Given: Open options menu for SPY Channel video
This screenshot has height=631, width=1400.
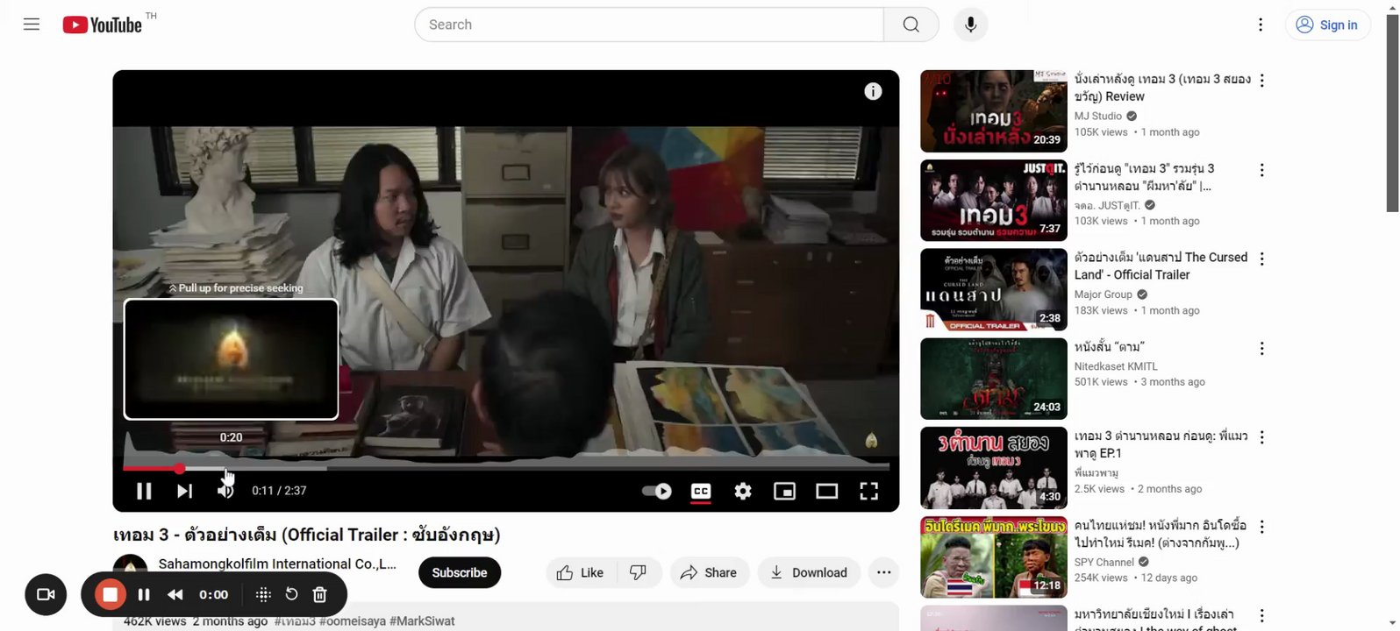Looking at the screenshot, I should pos(1262,527).
